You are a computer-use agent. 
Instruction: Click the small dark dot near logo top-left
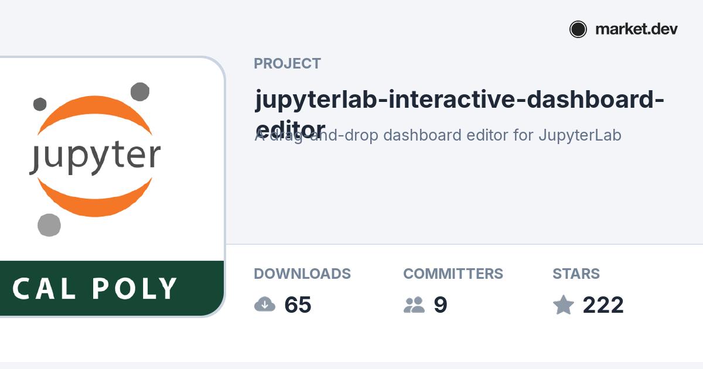[x=40, y=104]
